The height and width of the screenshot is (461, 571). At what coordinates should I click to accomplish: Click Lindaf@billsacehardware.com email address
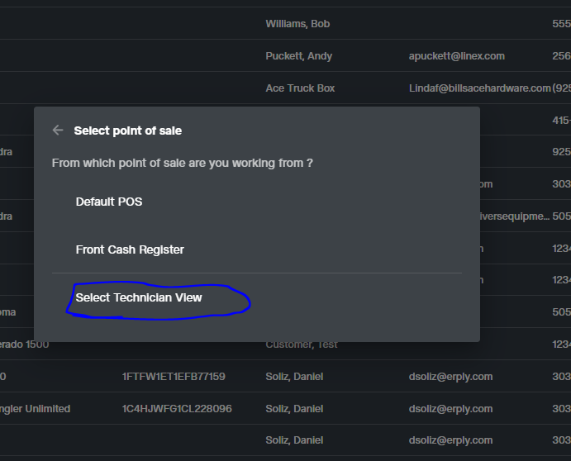[x=479, y=88]
